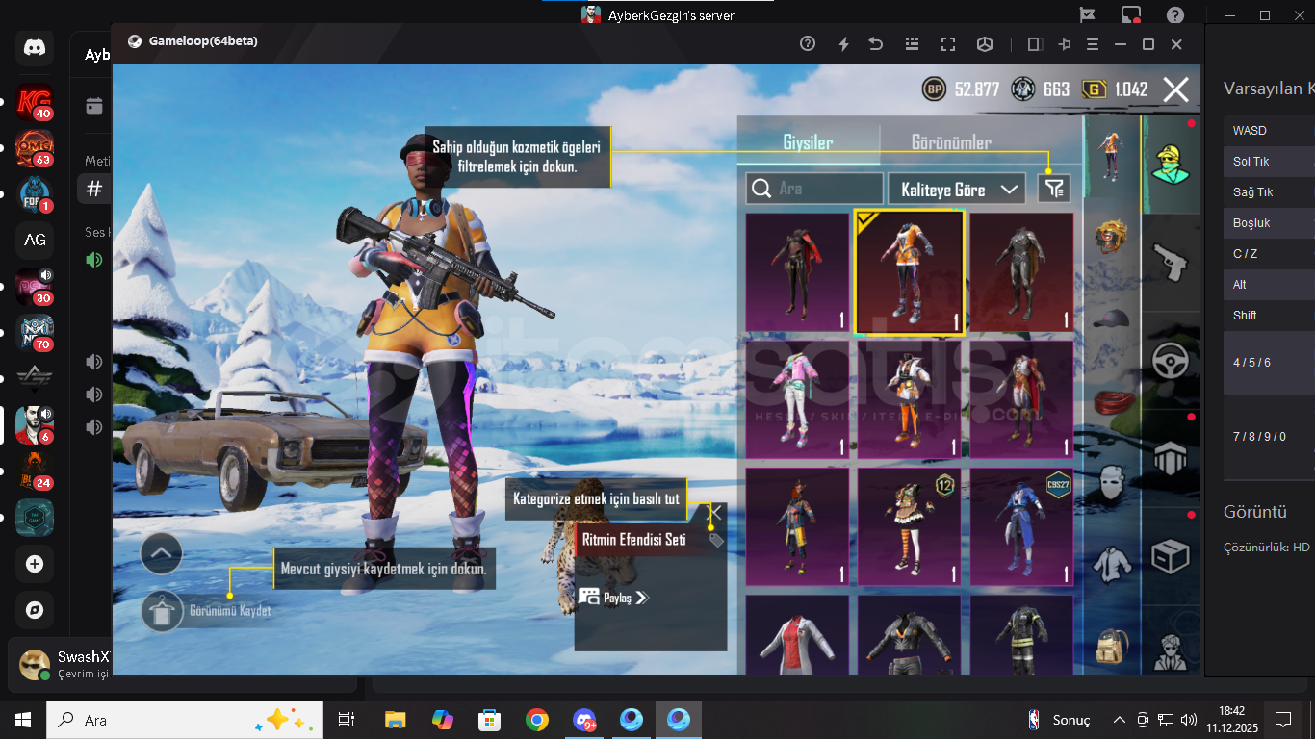1315x739 pixels.
Task: Click the Ara search field in inventory
Action: tap(814, 189)
